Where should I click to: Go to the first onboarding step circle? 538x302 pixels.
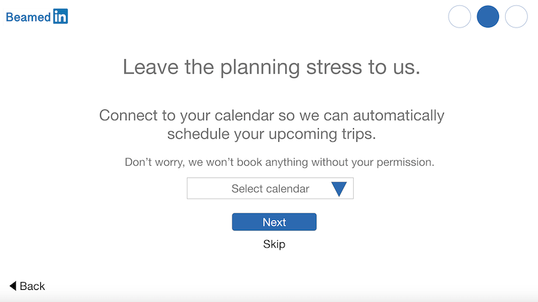point(459,16)
